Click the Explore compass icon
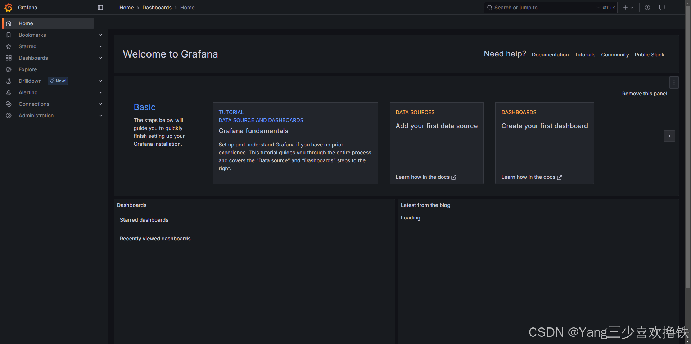 click(9, 69)
